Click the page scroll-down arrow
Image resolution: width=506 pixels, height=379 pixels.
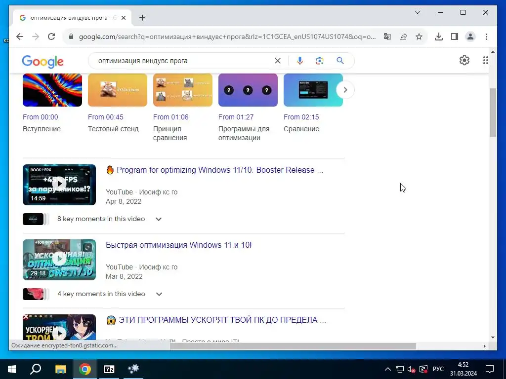coord(493,338)
